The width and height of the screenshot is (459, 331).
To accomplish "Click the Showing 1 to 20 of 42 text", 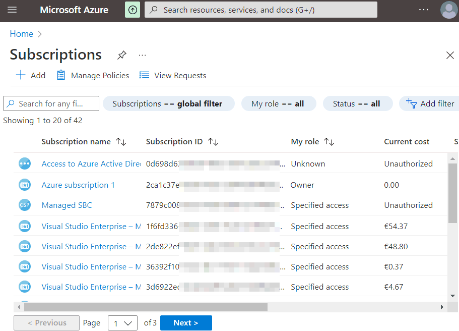I will 43,121.
